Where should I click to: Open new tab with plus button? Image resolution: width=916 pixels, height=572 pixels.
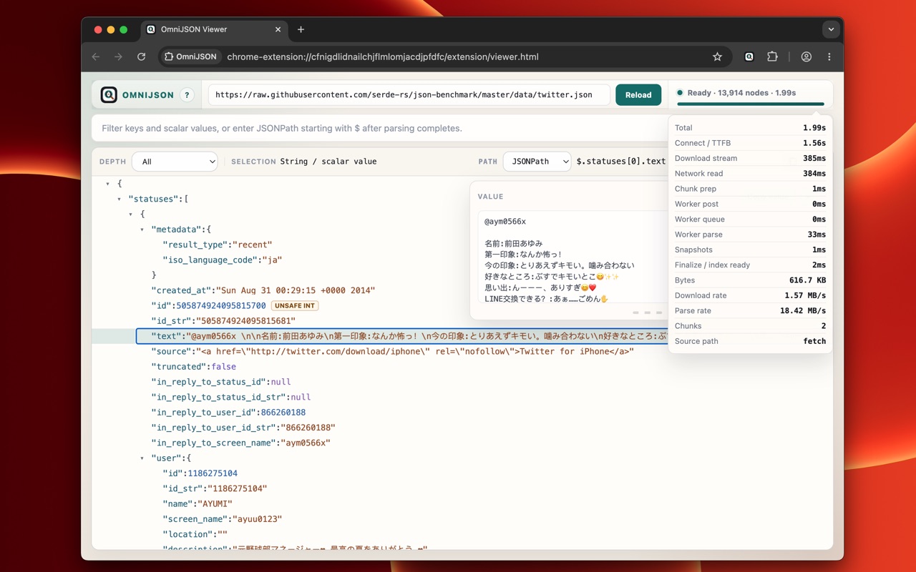click(x=301, y=29)
